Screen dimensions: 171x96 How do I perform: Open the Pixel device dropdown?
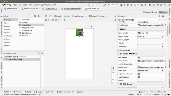pos(58,16)
